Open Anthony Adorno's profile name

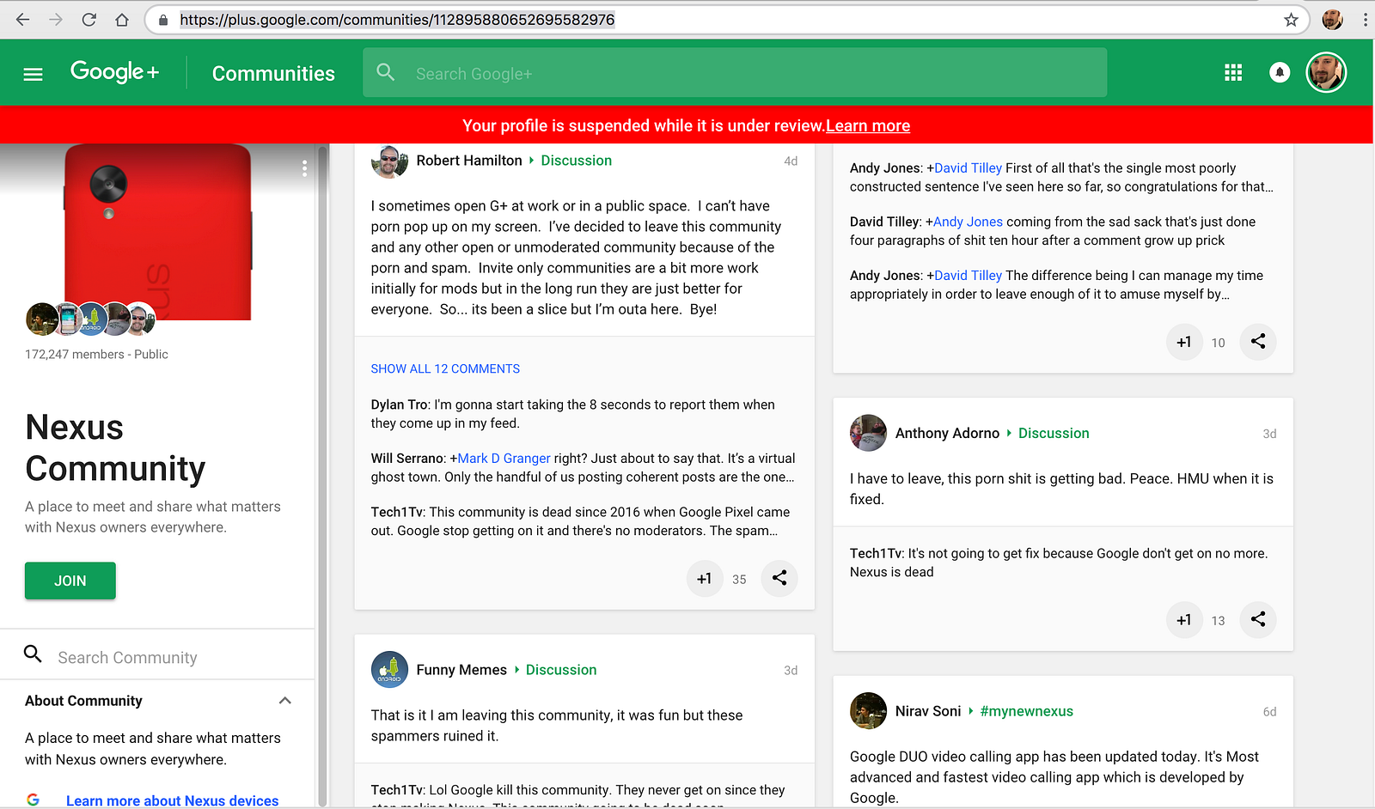tap(947, 434)
